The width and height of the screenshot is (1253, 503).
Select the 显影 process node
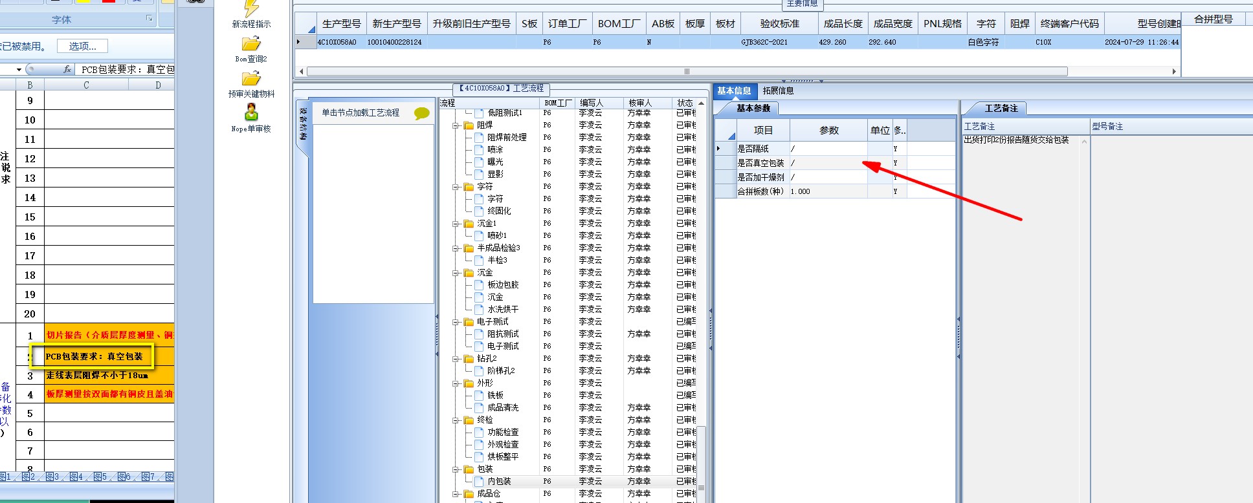pyautogui.click(x=495, y=174)
